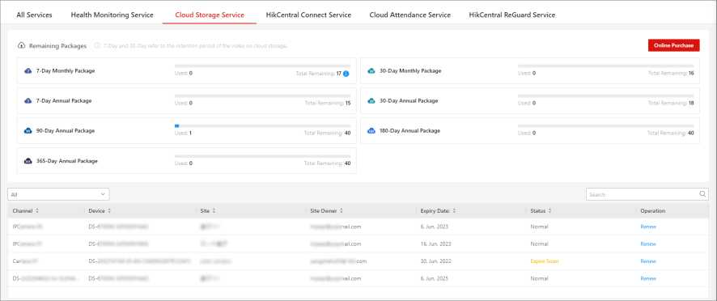Click Total Remaining 16 for 30-Day Monthly
The width and height of the screenshot is (717, 301).
[x=671, y=73]
